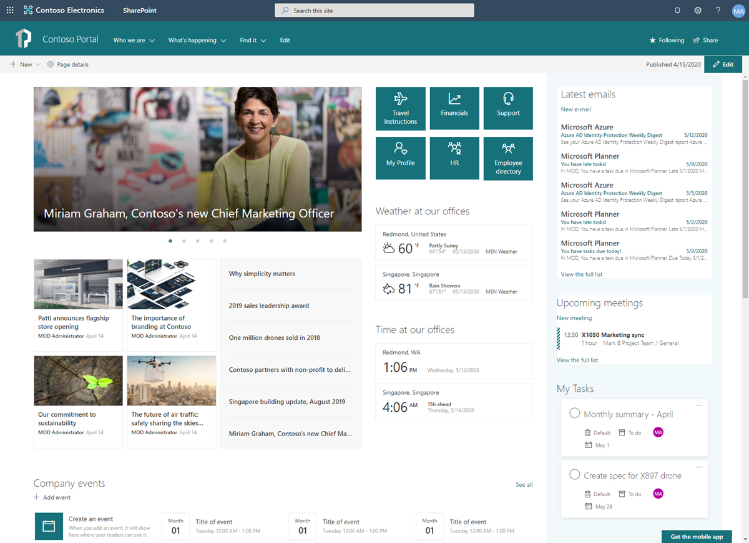
Task: Select the third carousel dot
Action: tap(198, 241)
